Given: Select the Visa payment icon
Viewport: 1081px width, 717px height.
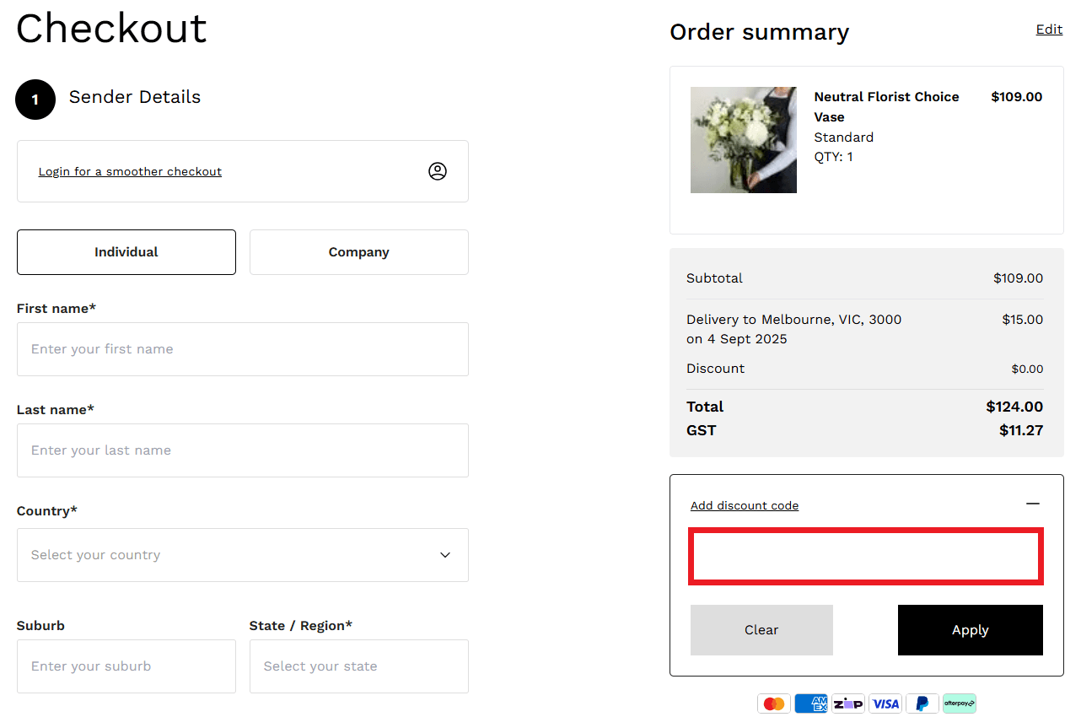Looking at the screenshot, I should click(885, 703).
